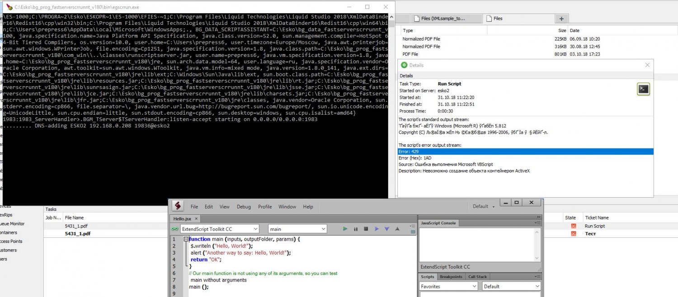678x297 pixels.
Task: Open the Default workspace dropdown
Action: pos(484,206)
